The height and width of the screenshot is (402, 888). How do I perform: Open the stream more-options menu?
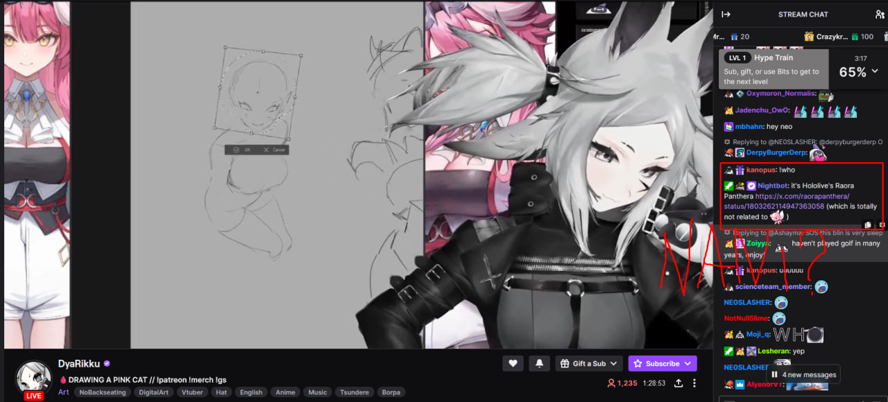coord(694,383)
